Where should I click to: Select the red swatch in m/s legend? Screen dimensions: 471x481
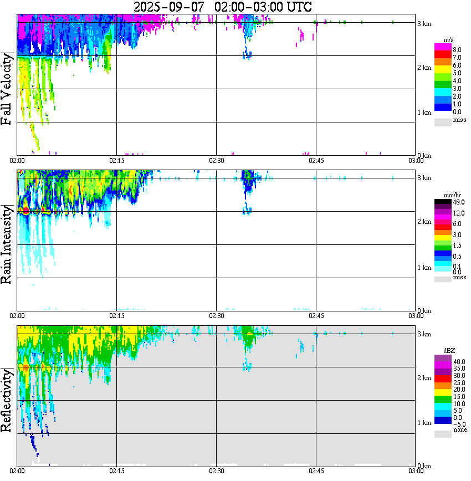(x=443, y=54)
